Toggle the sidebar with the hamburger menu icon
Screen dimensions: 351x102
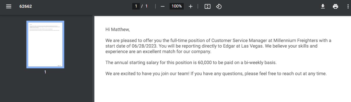9,6
